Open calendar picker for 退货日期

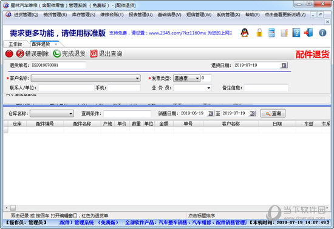pyautogui.click(x=284, y=65)
